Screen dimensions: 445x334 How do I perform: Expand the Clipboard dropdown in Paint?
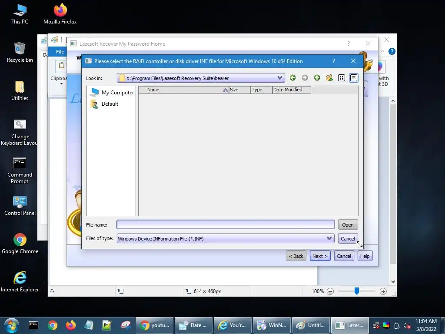coord(61,84)
